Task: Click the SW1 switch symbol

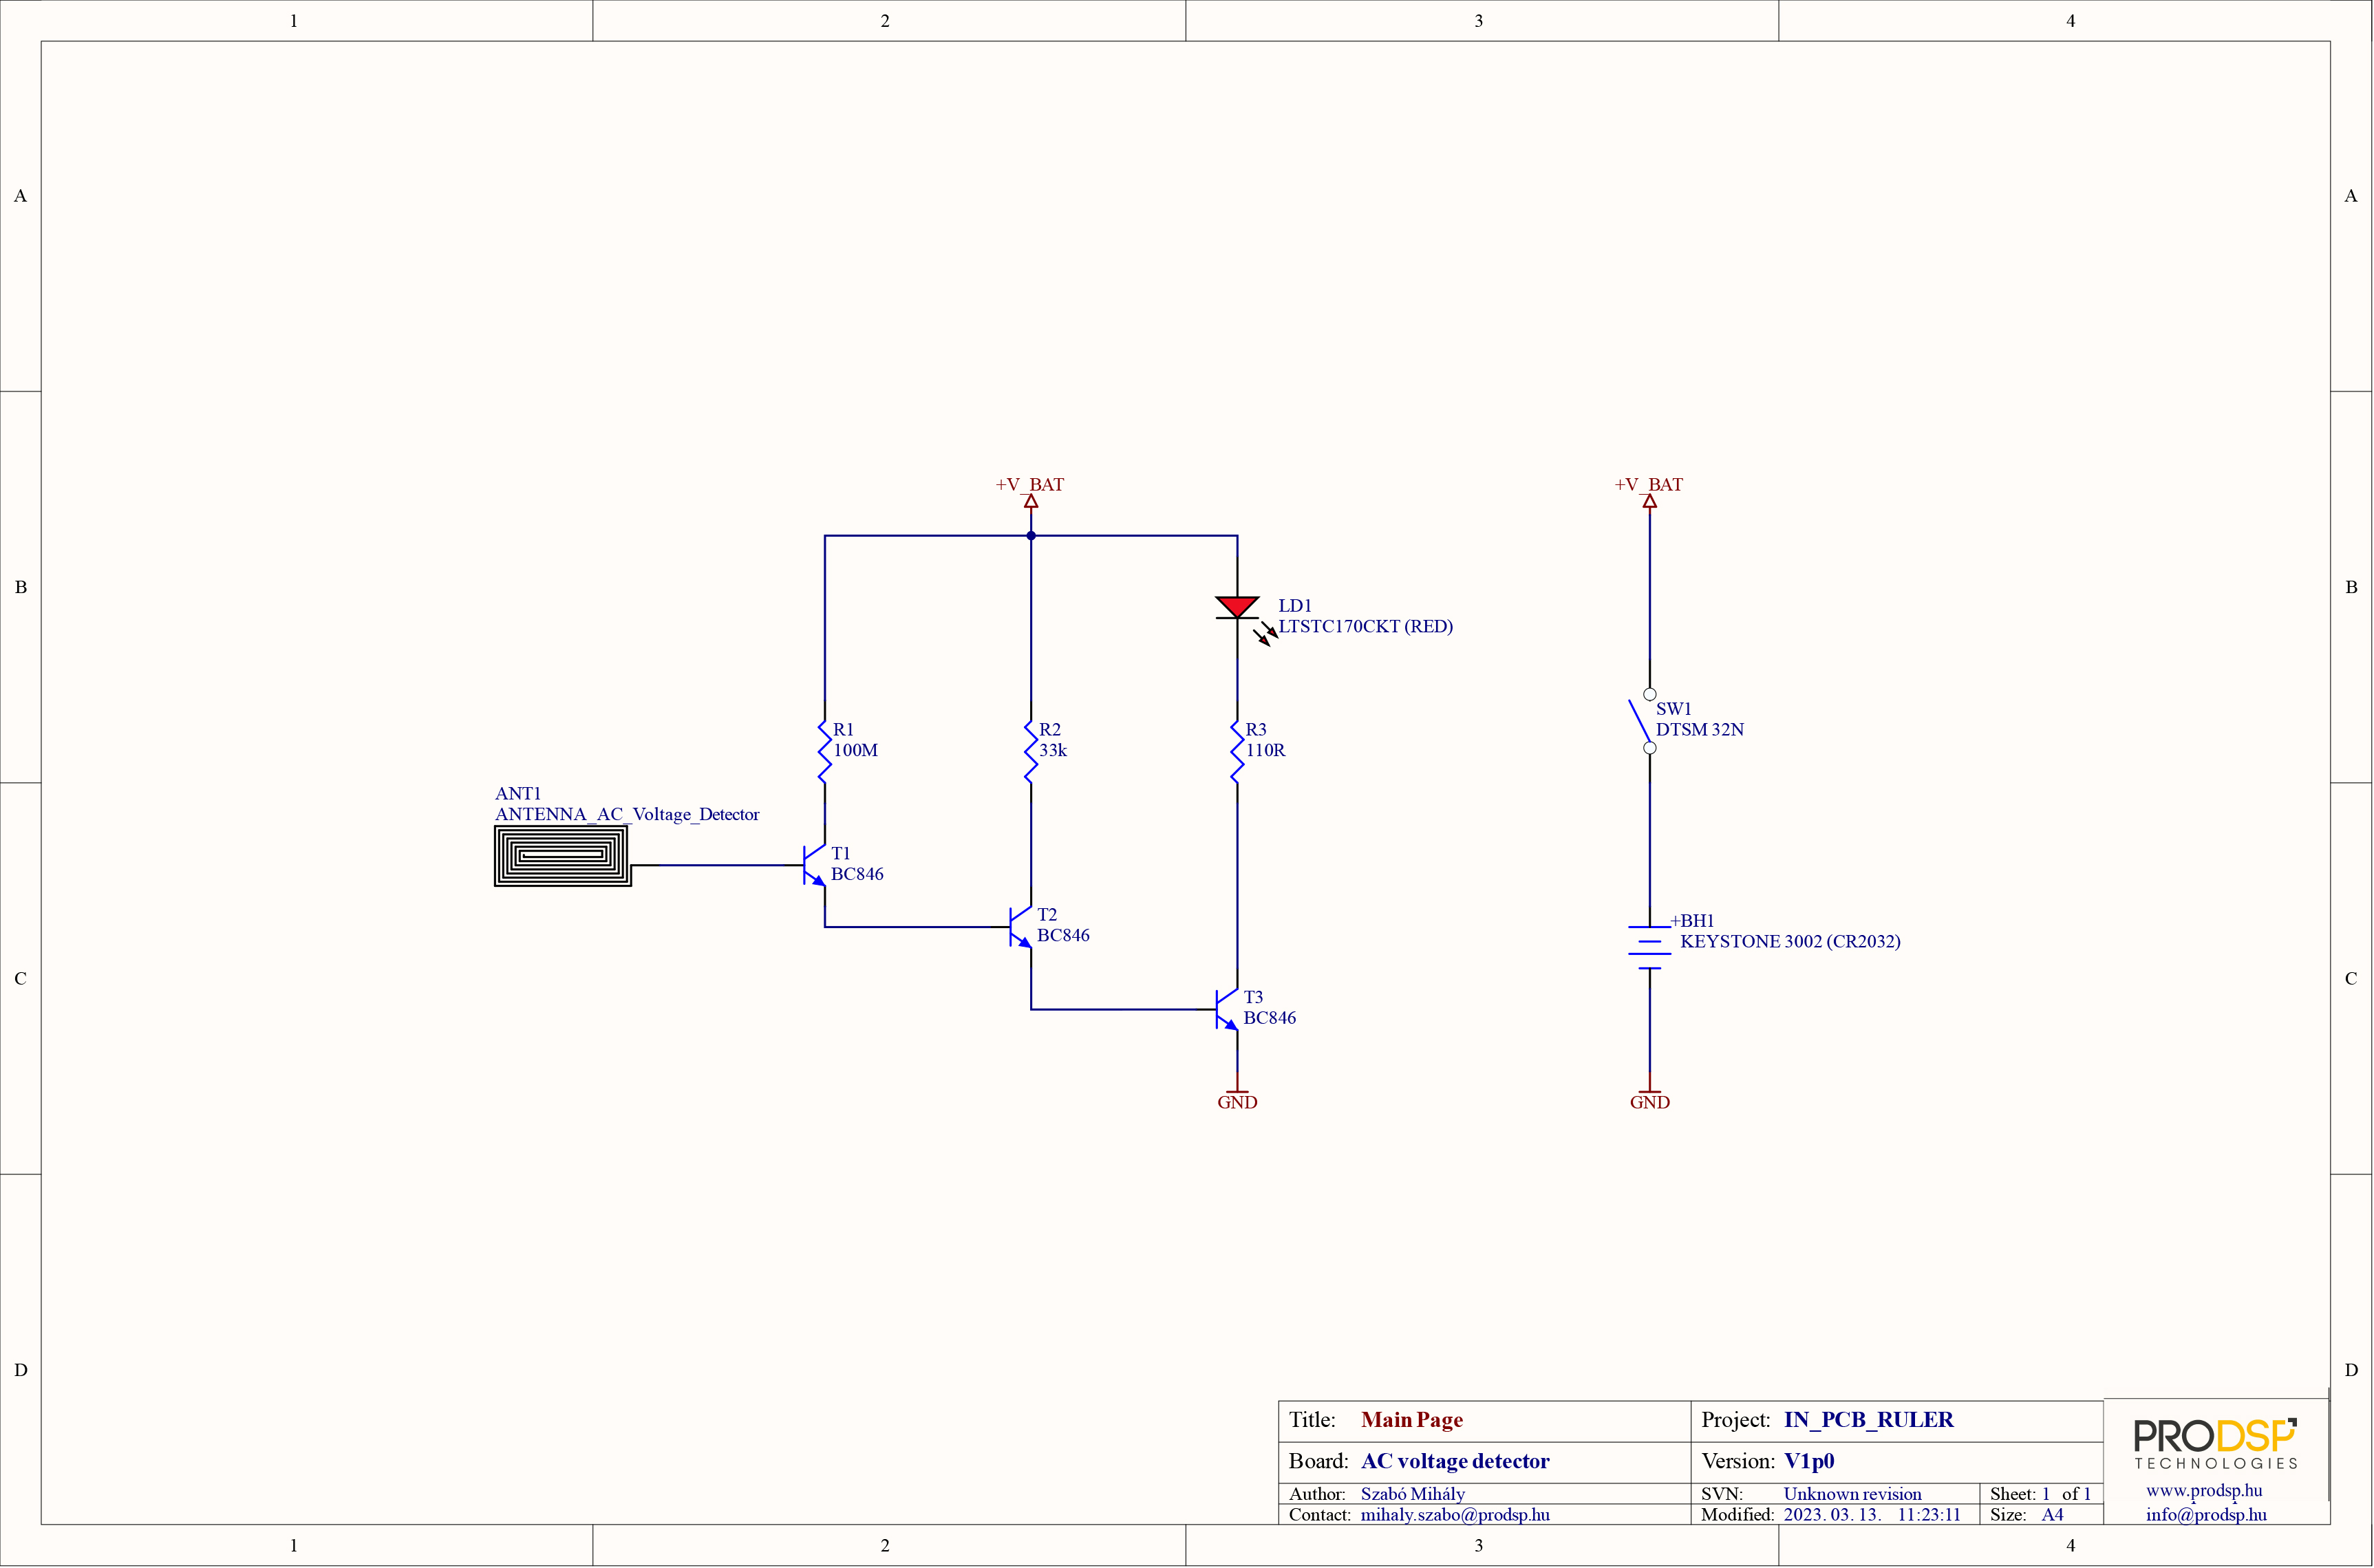Action: coord(1644,721)
